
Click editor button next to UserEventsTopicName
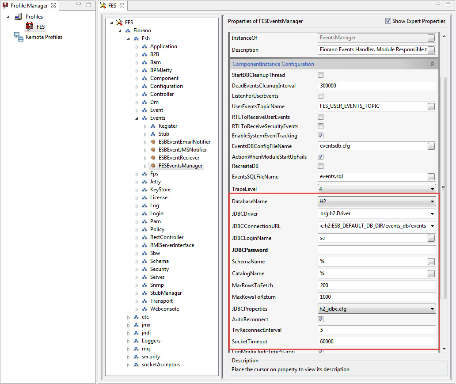[431, 106]
